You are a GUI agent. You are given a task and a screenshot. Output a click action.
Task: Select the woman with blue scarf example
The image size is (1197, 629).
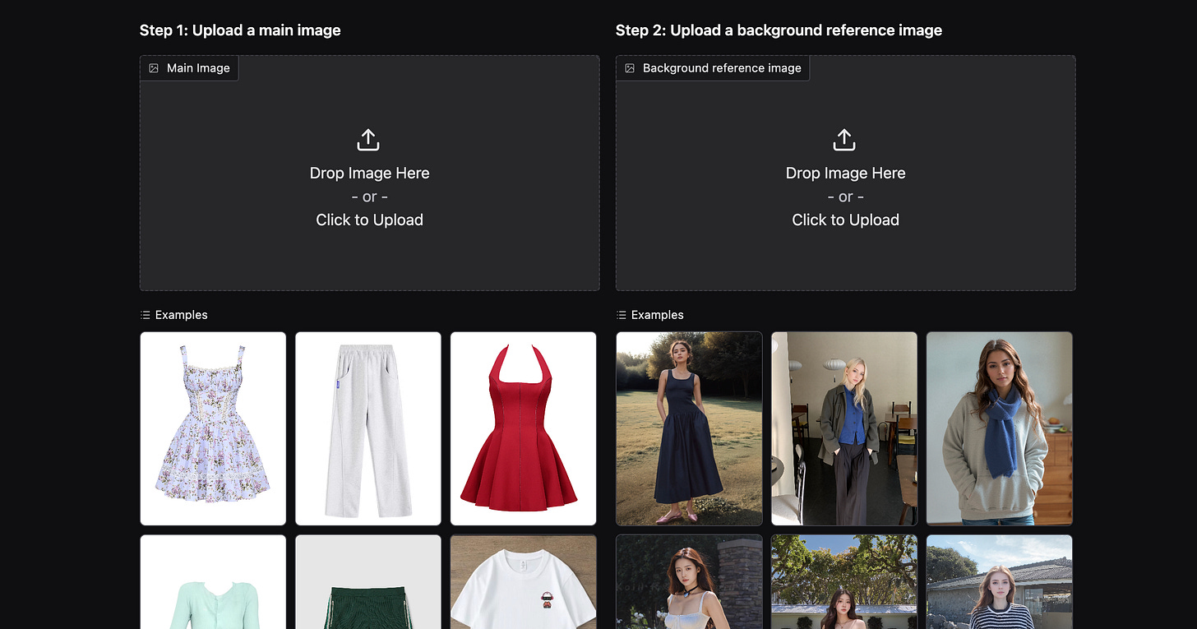point(999,428)
